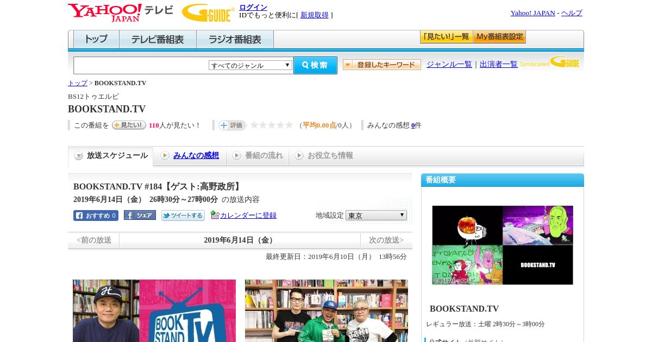The width and height of the screenshot is (652, 342).
Task: Click the G-Guide logo in header
Action: click(x=208, y=12)
